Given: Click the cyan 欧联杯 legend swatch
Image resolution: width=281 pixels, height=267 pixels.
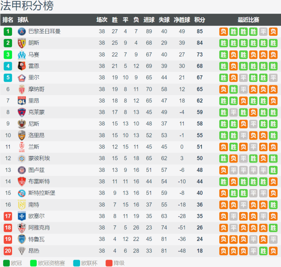Looking at the screenshot, I should click(76, 263).
